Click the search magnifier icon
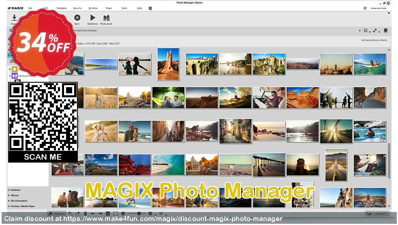The image size is (398, 225). [11, 30]
